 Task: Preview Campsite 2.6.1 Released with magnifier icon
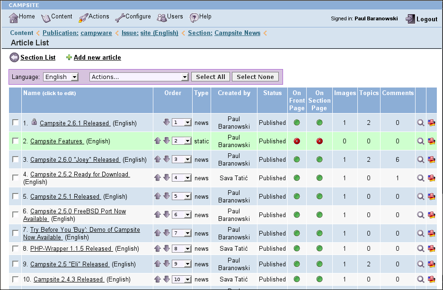click(x=421, y=123)
